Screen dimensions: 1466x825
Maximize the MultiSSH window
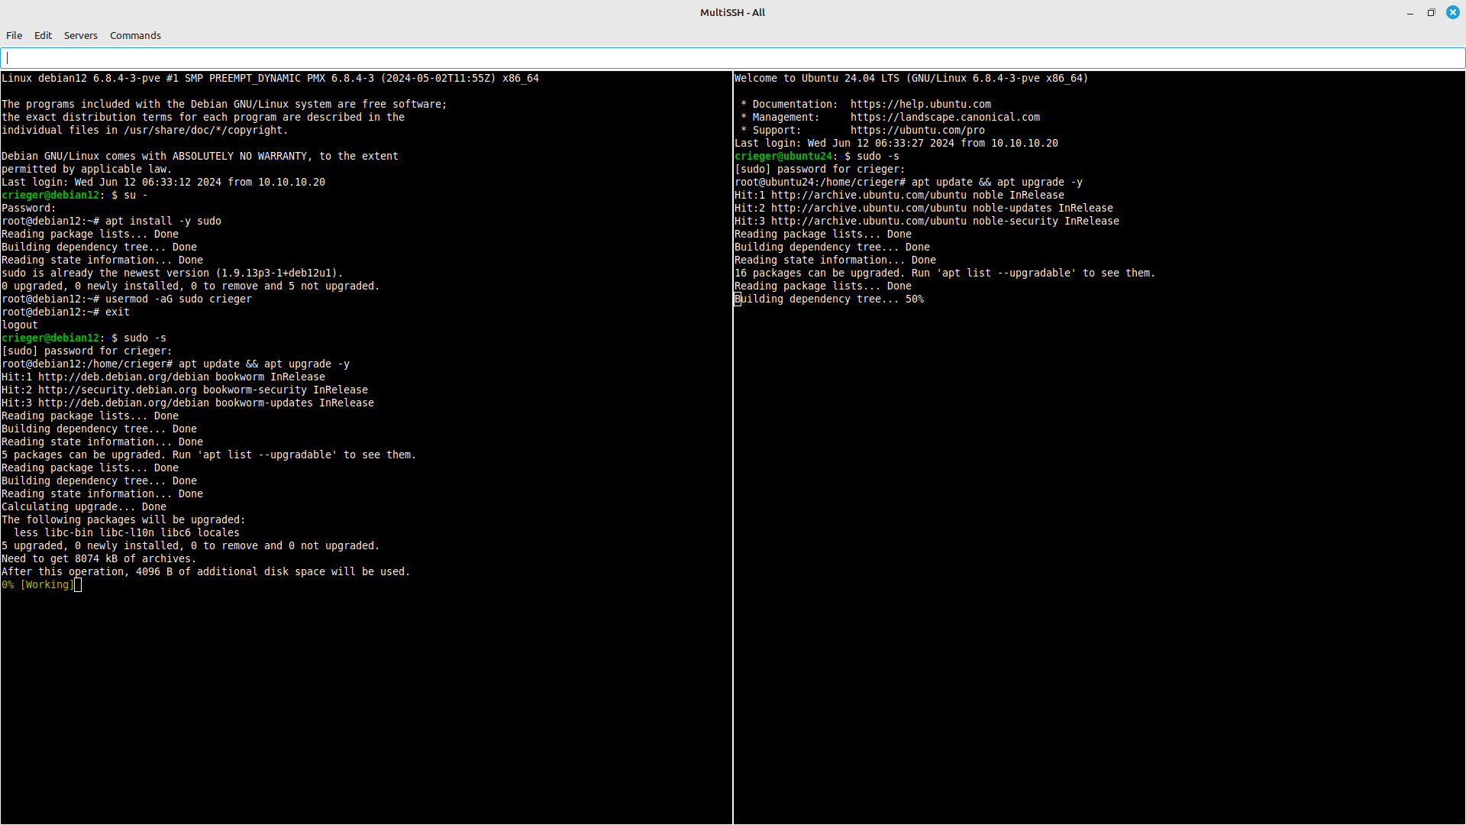tap(1431, 13)
